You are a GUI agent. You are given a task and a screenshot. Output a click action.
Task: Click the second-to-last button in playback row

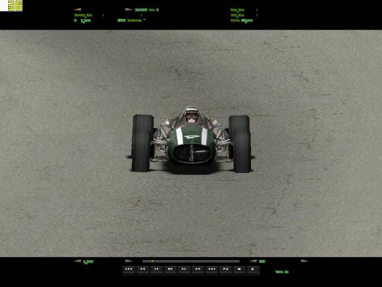coord(239,269)
